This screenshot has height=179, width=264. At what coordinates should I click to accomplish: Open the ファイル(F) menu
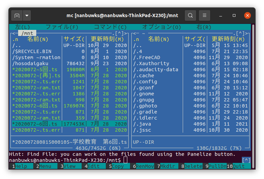point(62,27)
